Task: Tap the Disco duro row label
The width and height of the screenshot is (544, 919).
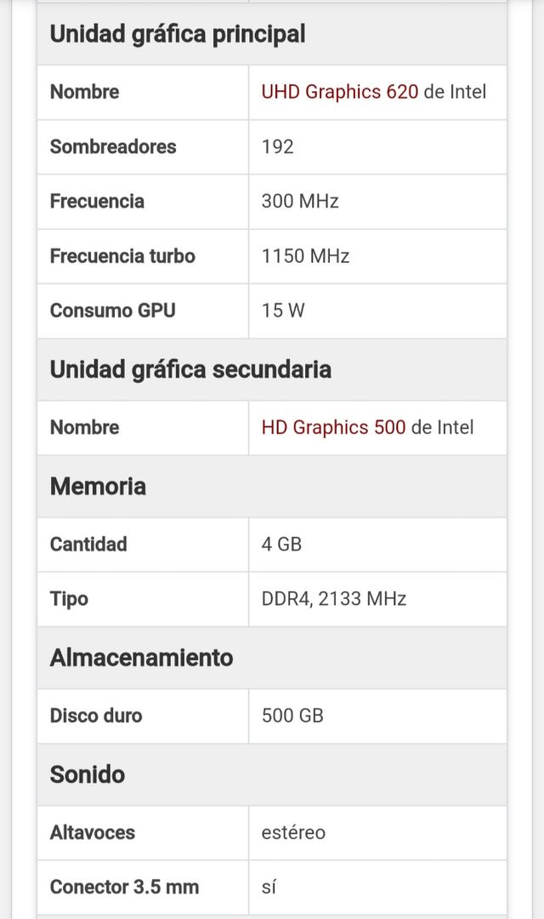Action: pyautogui.click(x=96, y=716)
